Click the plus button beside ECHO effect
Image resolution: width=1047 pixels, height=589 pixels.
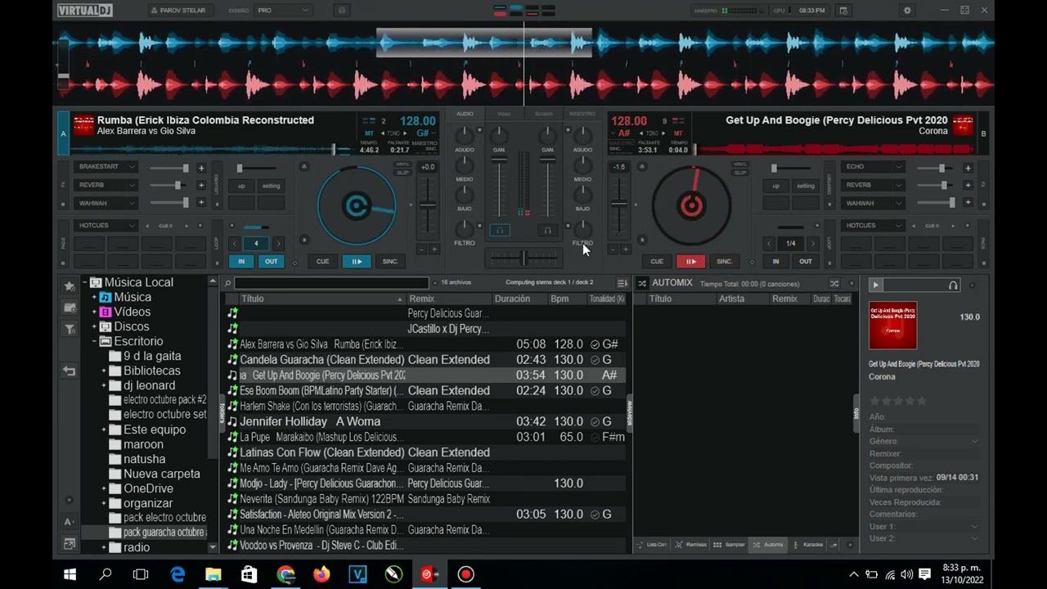pos(968,168)
